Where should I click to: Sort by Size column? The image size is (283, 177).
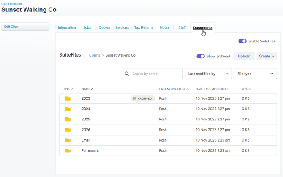tap(246, 89)
